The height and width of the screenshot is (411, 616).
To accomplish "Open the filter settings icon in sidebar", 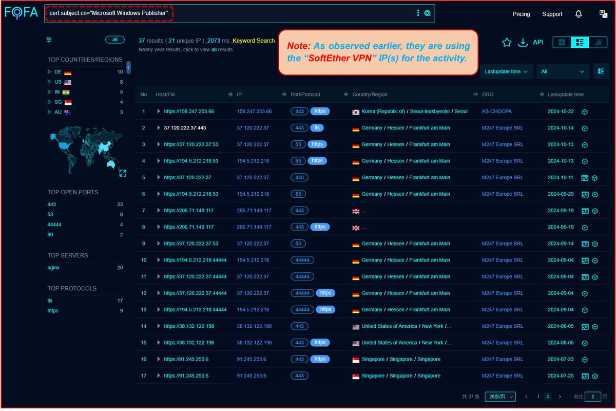I will (x=49, y=40).
